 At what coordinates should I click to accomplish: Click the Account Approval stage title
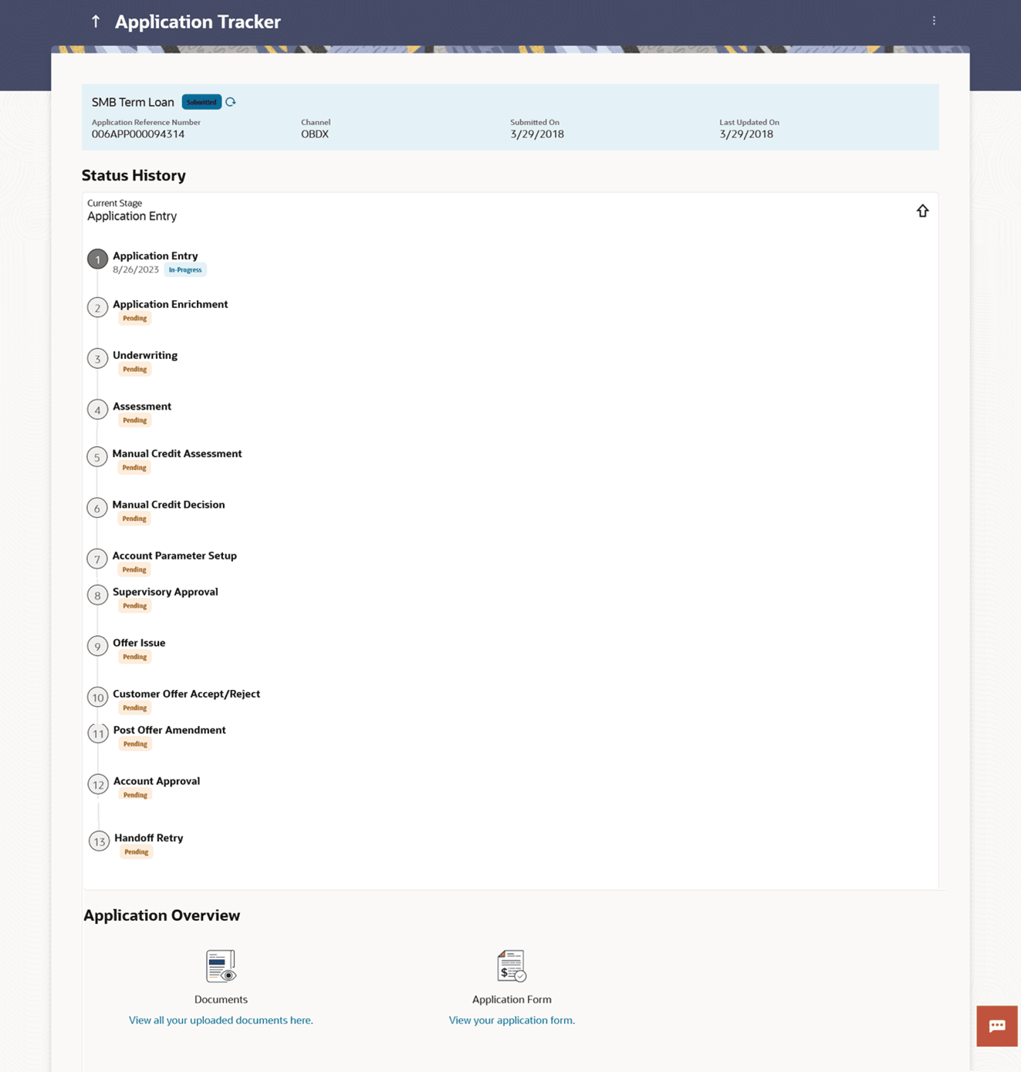157,781
